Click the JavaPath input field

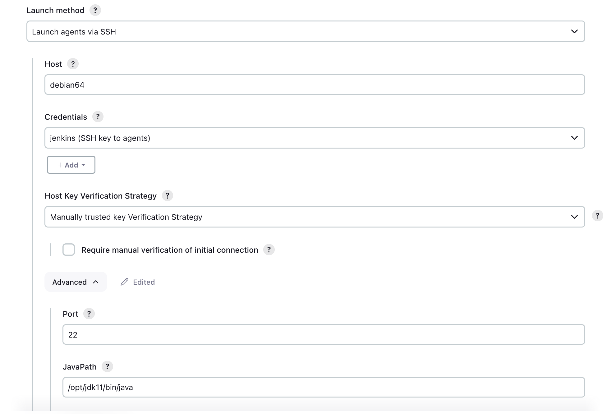(324, 388)
